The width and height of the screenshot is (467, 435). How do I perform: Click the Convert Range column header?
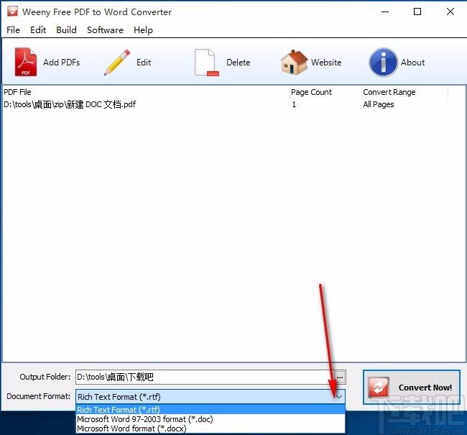404,92
